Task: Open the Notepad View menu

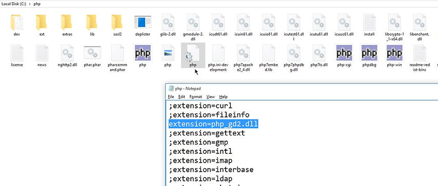Action: click(211, 97)
